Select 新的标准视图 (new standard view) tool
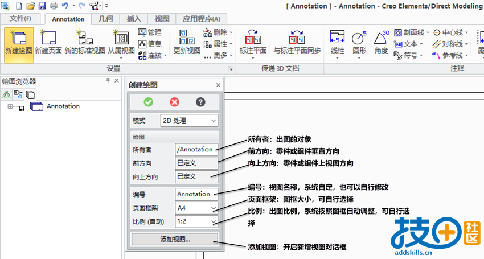The width and height of the screenshot is (484, 259). pos(85,42)
